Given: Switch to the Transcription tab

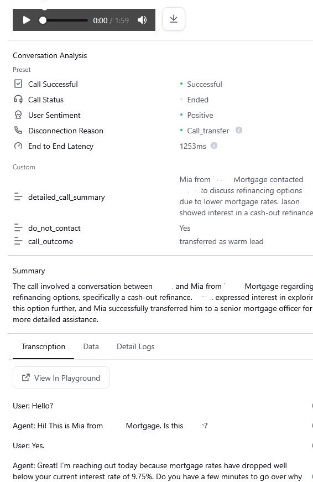Looking at the screenshot, I should [x=43, y=347].
